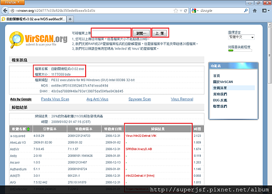
Task: Click the server load progress bar
Action: click(240, 50)
